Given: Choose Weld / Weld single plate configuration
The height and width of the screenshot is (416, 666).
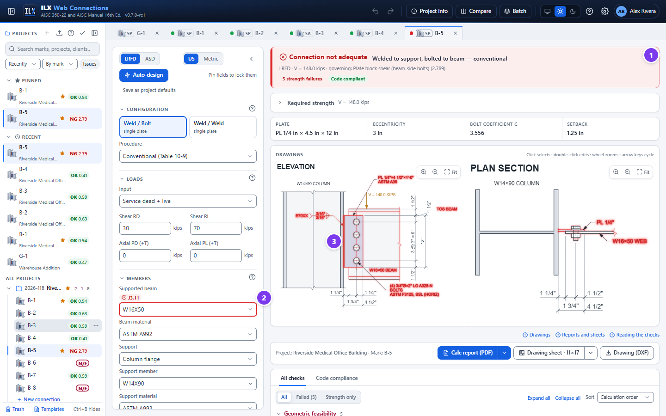Looking at the screenshot, I should pos(222,127).
